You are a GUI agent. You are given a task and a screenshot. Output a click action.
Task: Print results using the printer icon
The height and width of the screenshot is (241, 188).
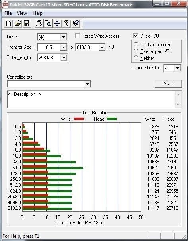39,24
